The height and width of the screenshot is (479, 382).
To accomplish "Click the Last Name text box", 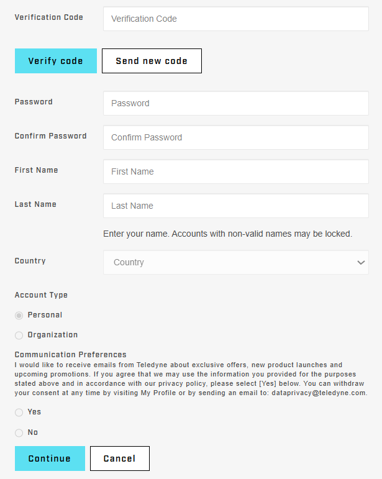I will (x=235, y=206).
